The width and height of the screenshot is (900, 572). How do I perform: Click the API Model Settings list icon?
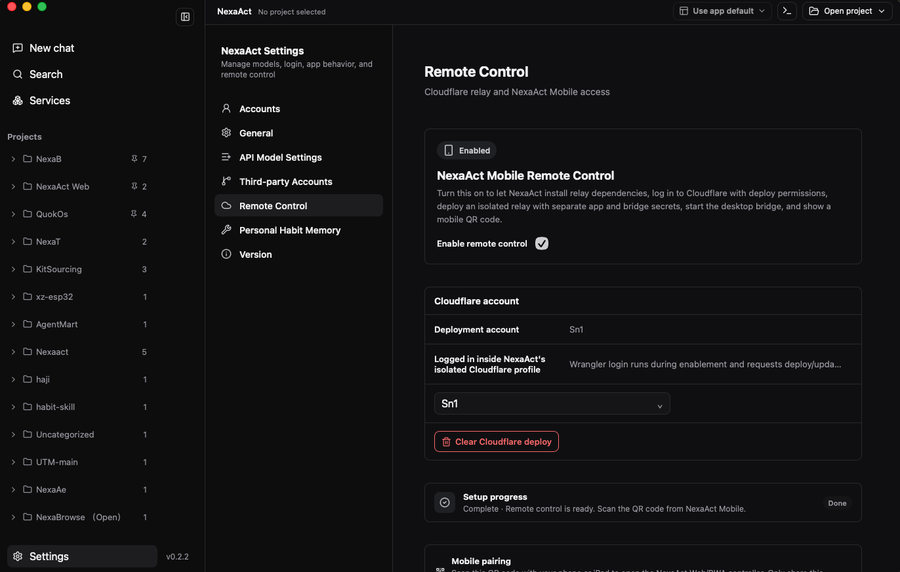(x=226, y=157)
